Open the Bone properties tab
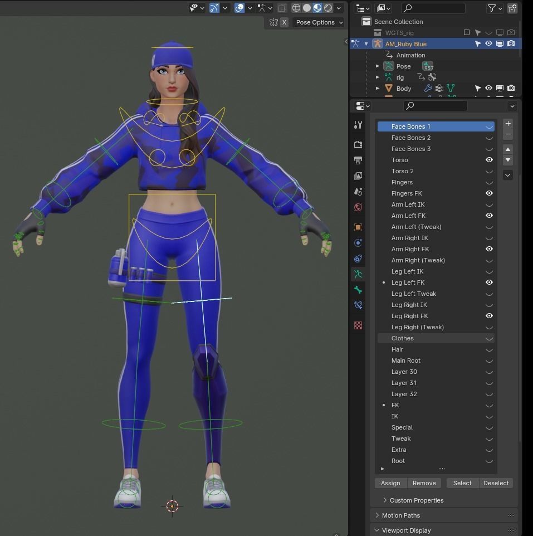 tap(358, 290)
